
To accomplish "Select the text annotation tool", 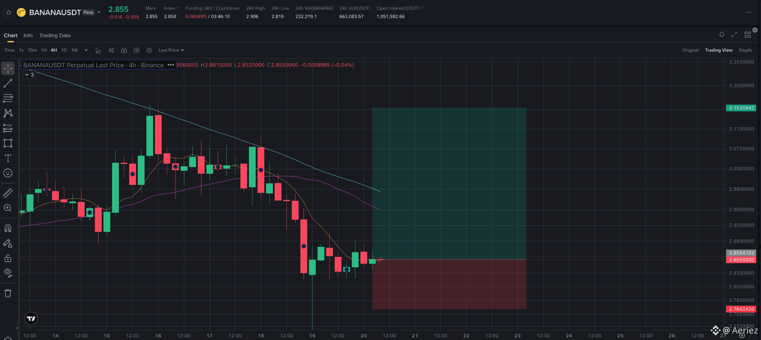I will click(8, 158).
